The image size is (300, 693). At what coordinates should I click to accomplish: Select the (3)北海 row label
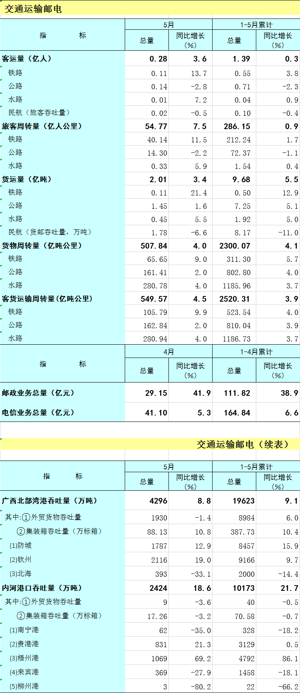tap(20, 574)
